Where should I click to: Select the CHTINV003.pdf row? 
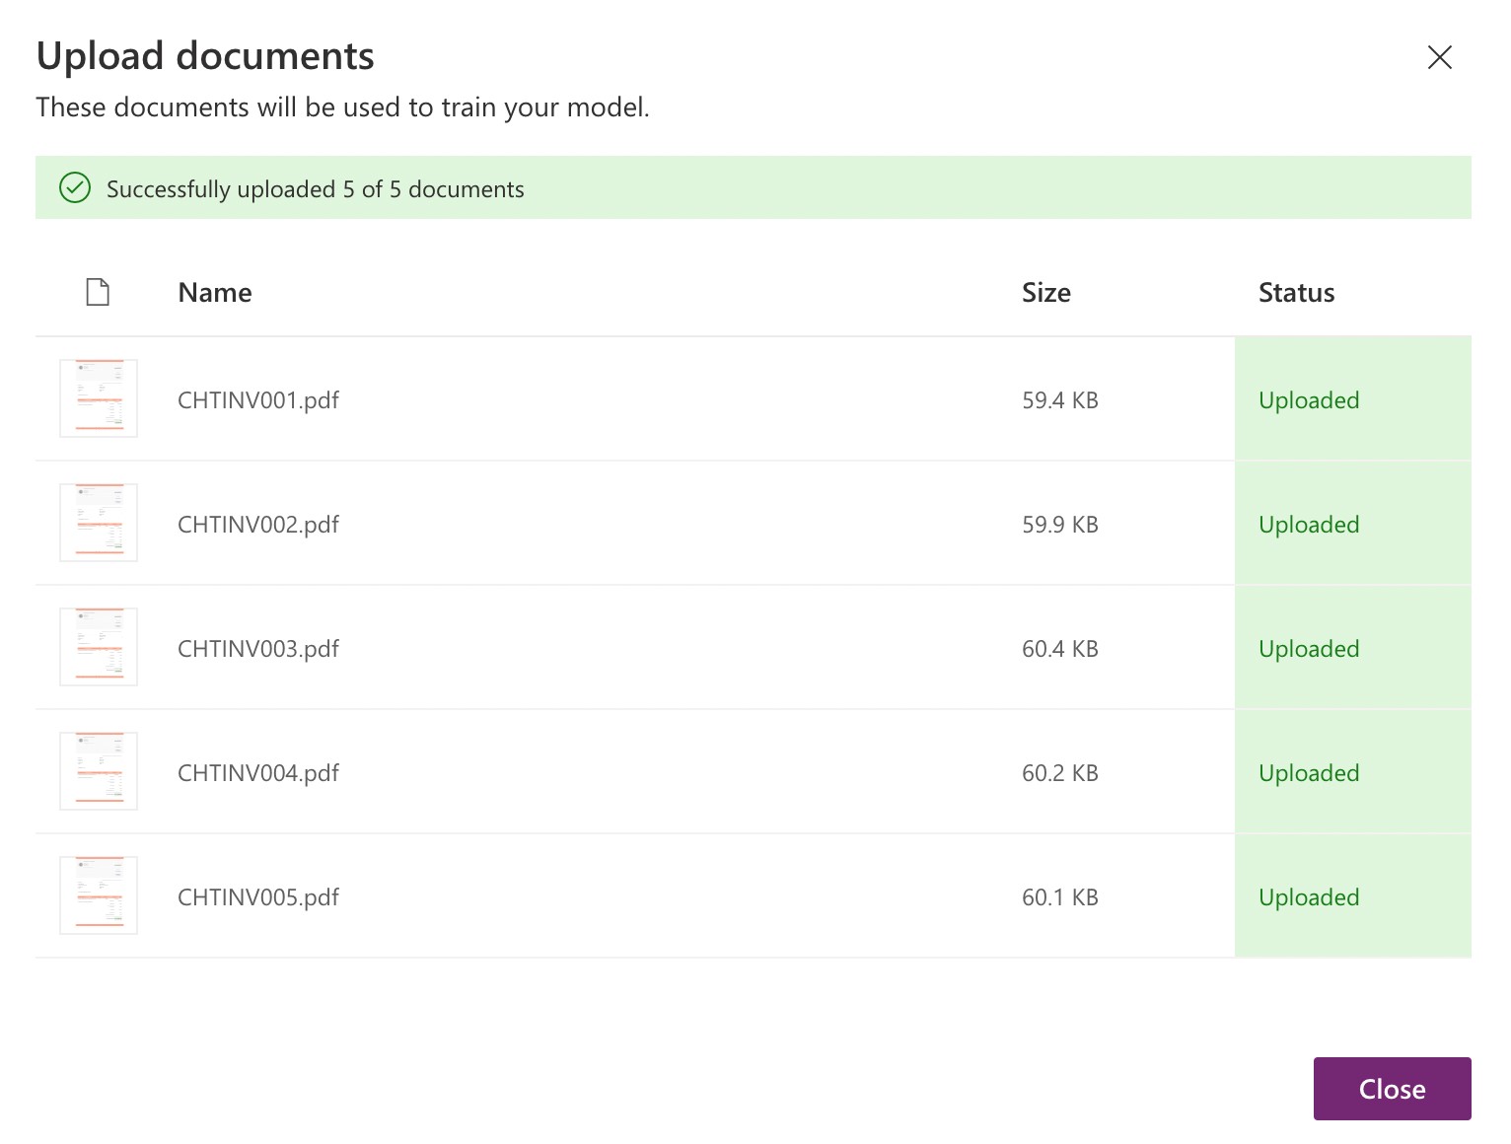coord(592,648)
